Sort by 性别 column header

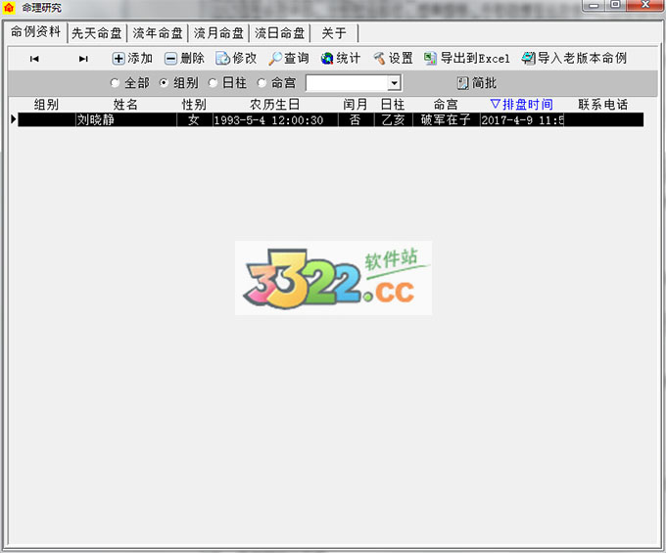194,105
